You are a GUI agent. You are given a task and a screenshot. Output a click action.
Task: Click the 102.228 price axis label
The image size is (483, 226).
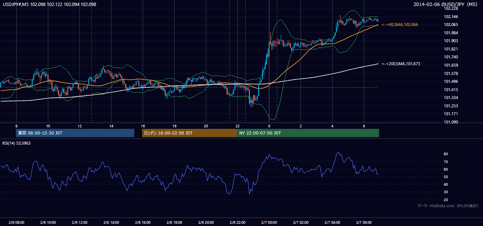pyautogui.click(x=451, y=8)
